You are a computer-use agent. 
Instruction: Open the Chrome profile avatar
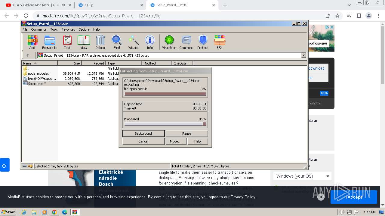click(368, 16)
